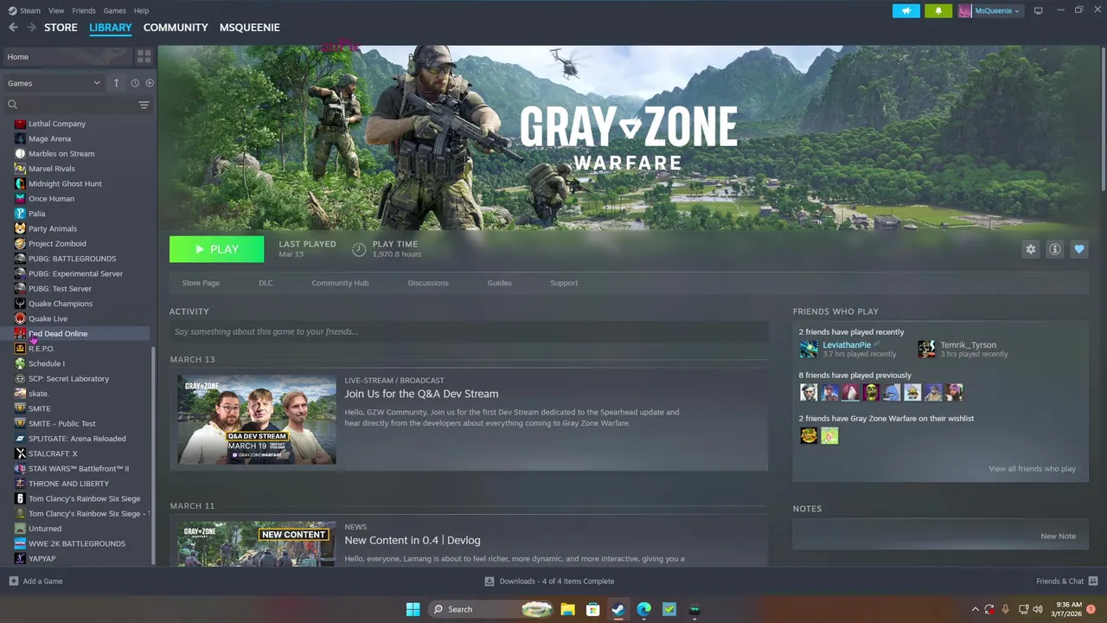Click the Party Animals game icon
The height and width of the screenshot is (623, 1107).
pyautogui.click(x=20, y=228)
